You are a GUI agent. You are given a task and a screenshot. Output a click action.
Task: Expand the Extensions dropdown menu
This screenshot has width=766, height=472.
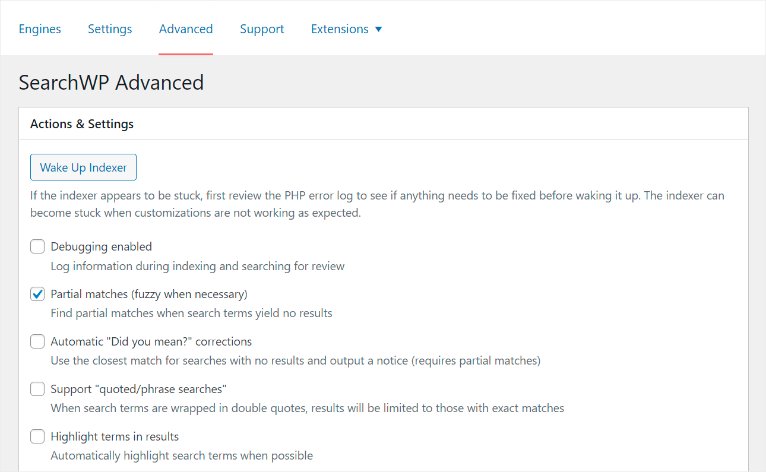[x=346, y=28]
